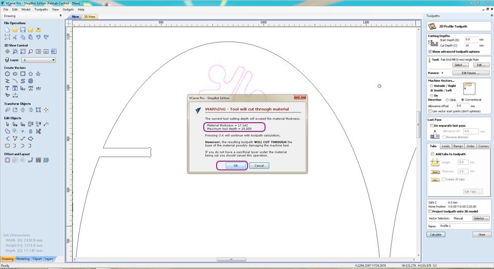Select Climb direction radio button
The height and width of the screenshot is (269, 494).
[447, 100]
